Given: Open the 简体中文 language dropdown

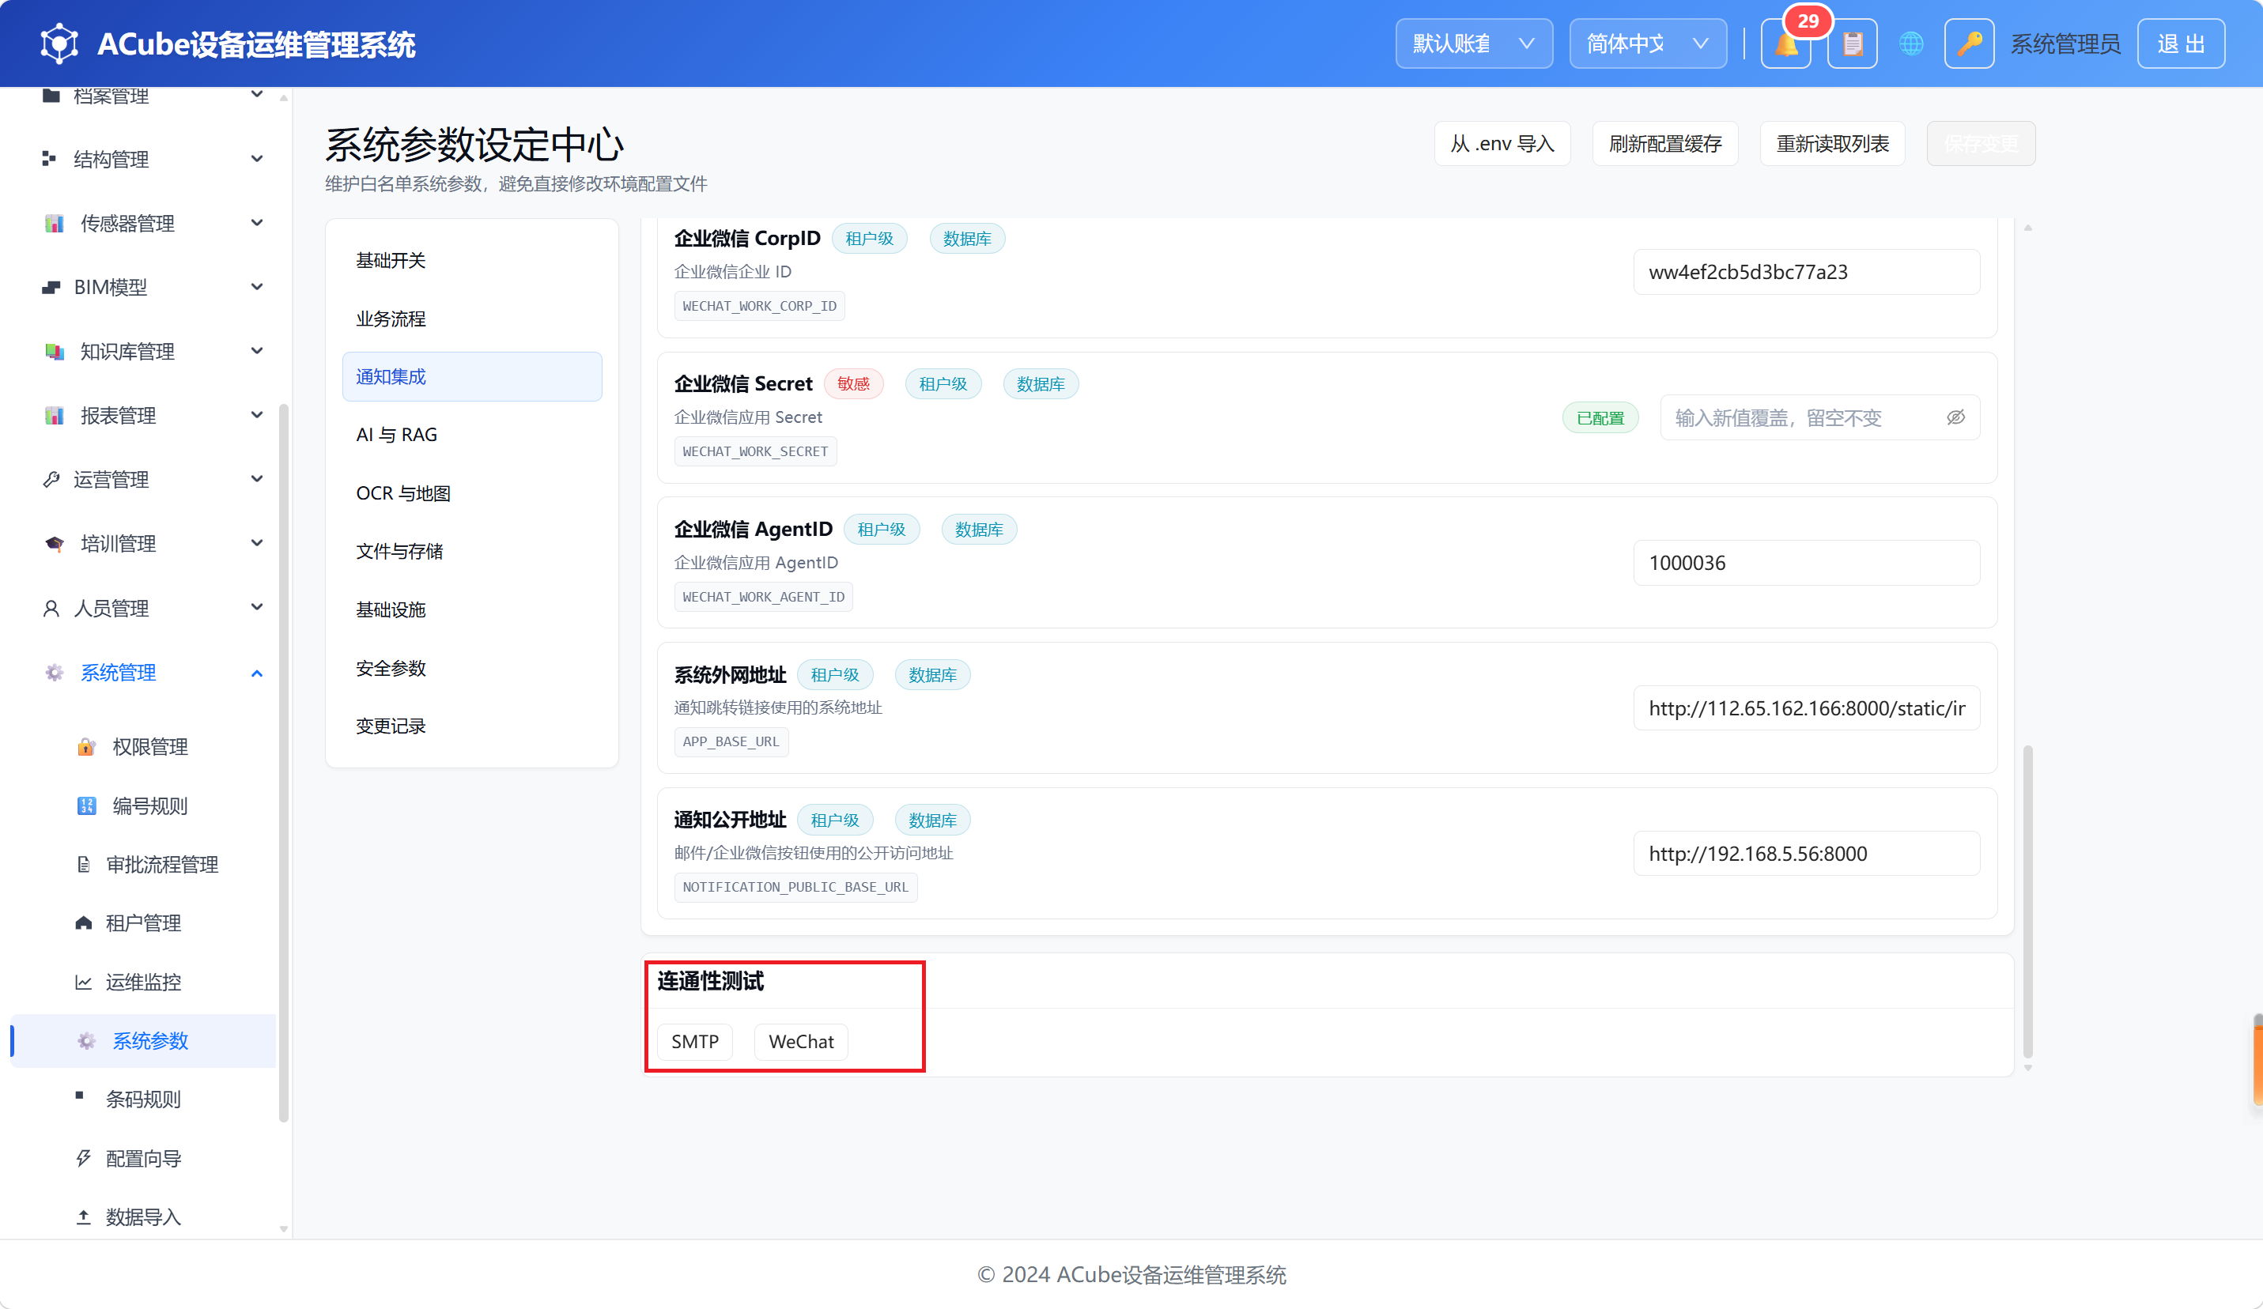Looking at the screenshot, I should tap(1647, 43).
